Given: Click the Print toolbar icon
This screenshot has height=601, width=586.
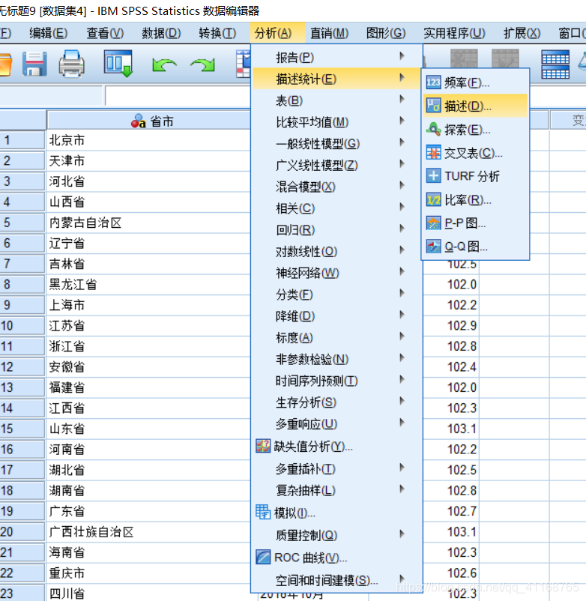Looking at the screenshot, I should 72,64.
